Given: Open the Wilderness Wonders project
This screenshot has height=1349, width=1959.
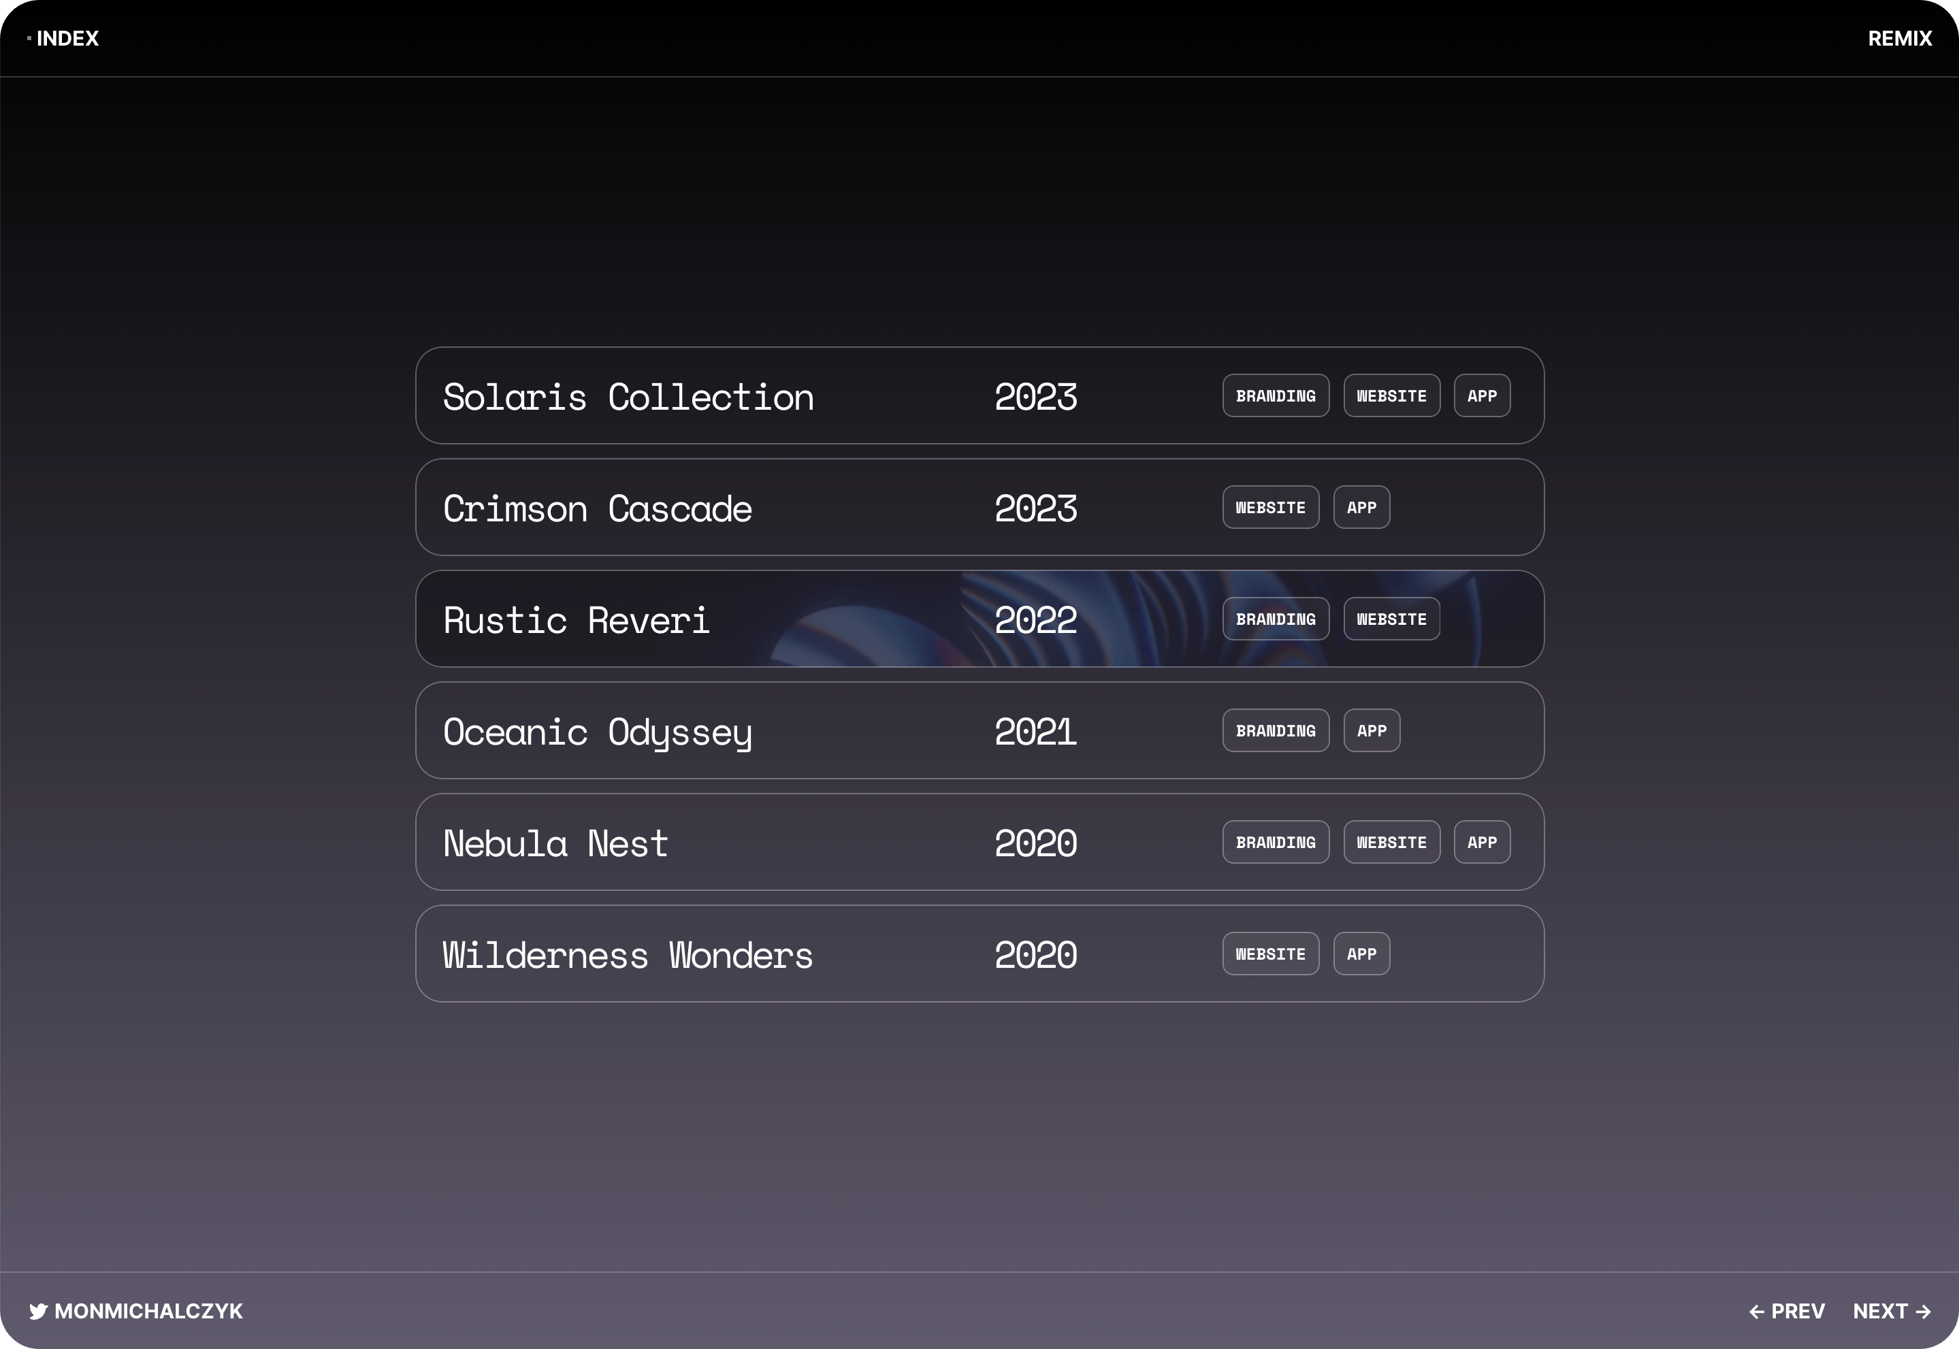Looking at the screenshot, I should 979,954.
